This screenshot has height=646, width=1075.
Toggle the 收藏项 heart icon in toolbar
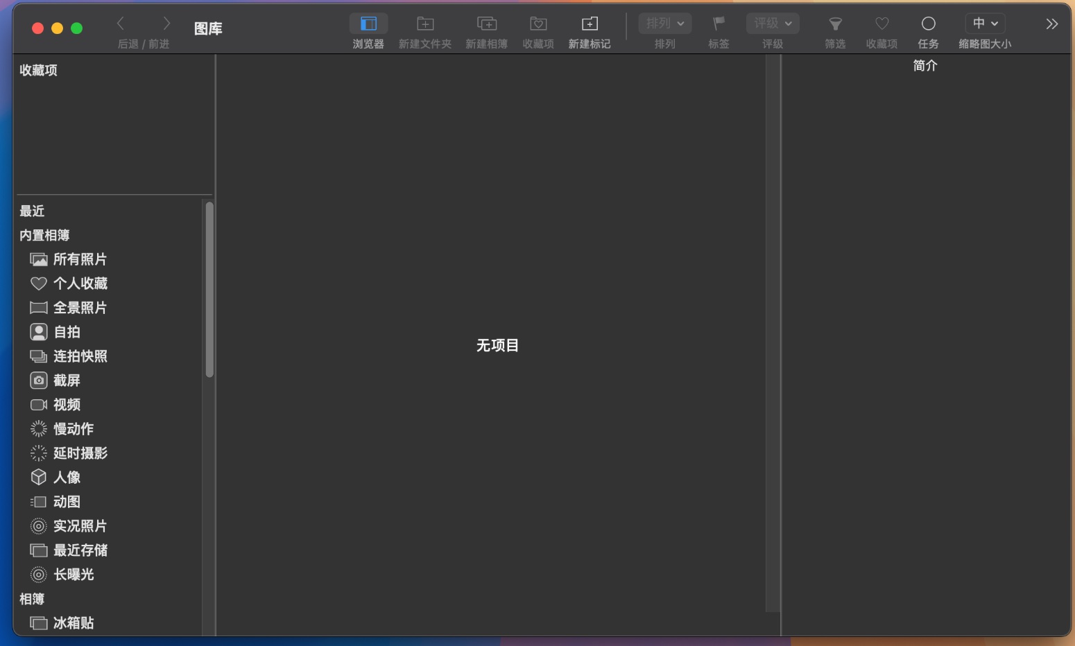tap(882, 24)
